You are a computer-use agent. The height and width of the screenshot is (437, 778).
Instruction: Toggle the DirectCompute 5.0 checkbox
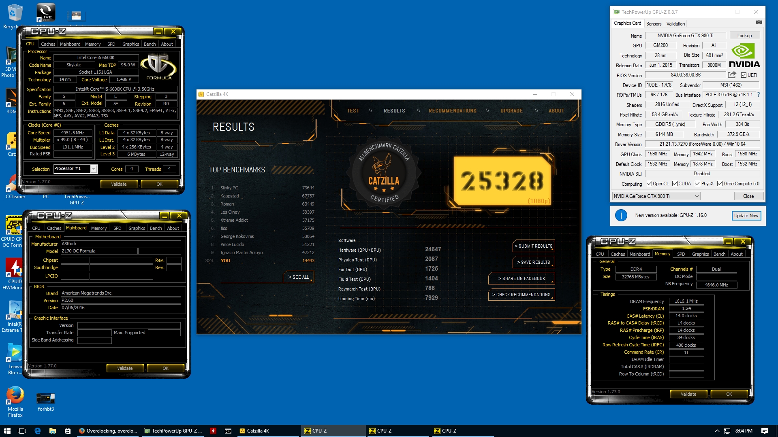720,184
